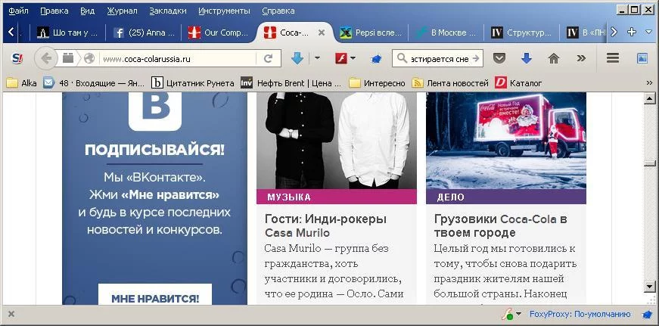The width and height of the screenshot is (659, 326).
Task: Click the ДЕЛО category label
Action: point(450,197)
